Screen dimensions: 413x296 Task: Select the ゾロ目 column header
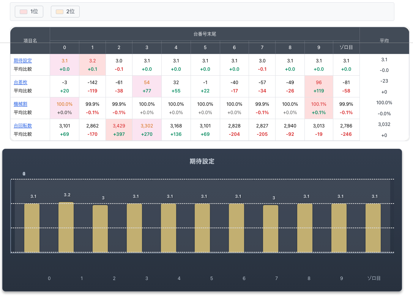(x=346, y=48)
